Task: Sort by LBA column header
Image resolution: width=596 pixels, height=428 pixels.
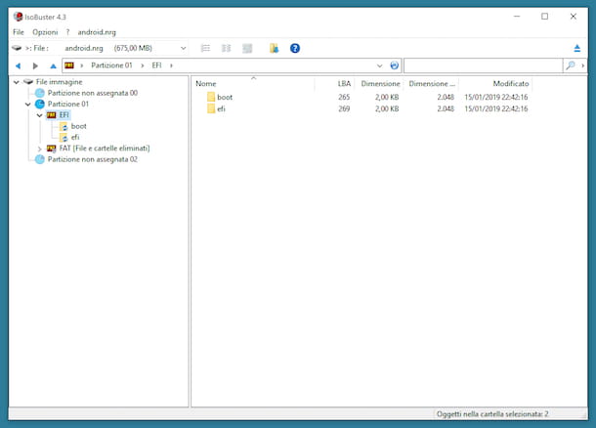Action: click(x=344, y=84)
